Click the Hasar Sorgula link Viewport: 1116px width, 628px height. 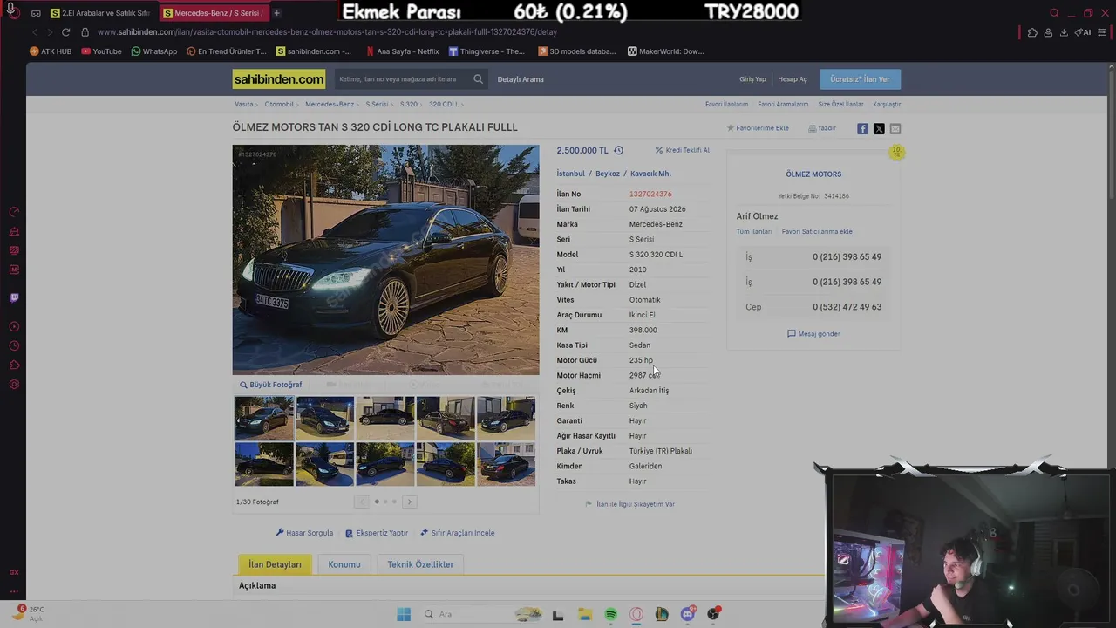tap(304, 533)
